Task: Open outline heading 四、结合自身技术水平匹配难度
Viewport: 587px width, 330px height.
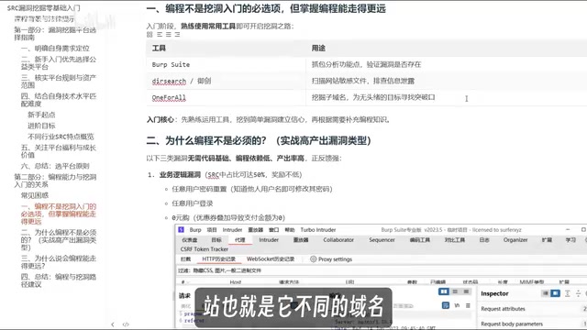Action: tap(59, 100)
